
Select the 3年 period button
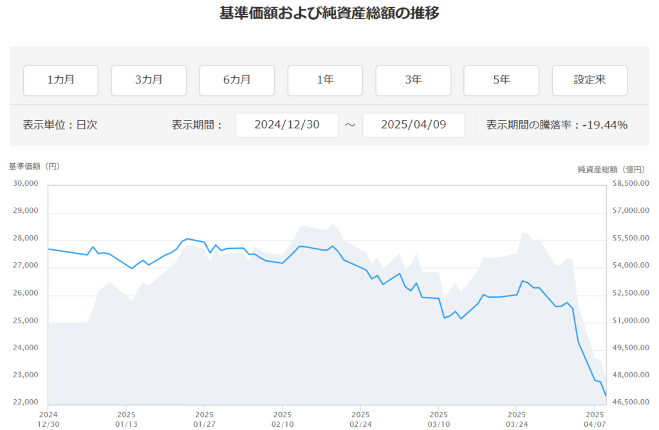pos(413,80)
